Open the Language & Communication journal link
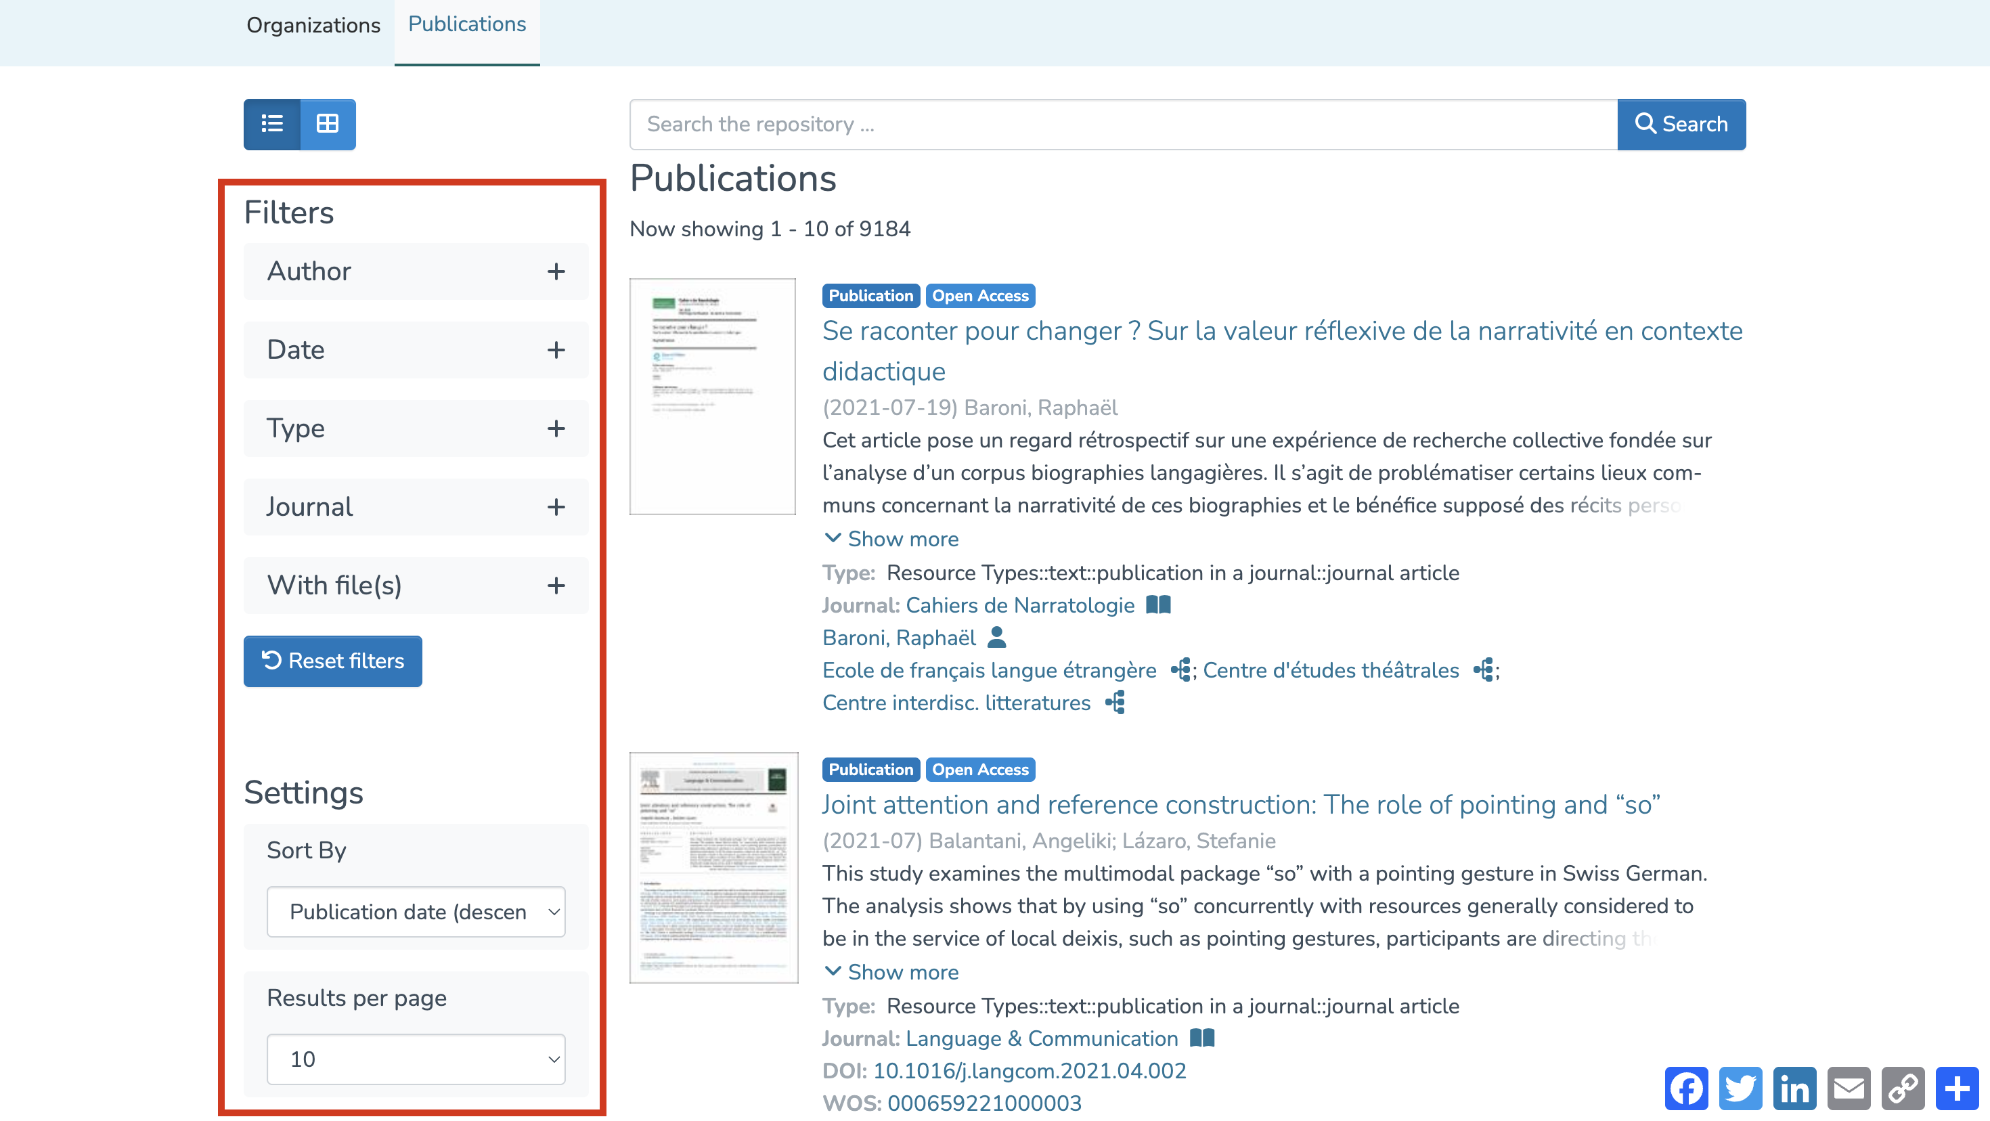This screenshot has width=1990, height=1121. pyautogui.click(x=1041, y=1038)
